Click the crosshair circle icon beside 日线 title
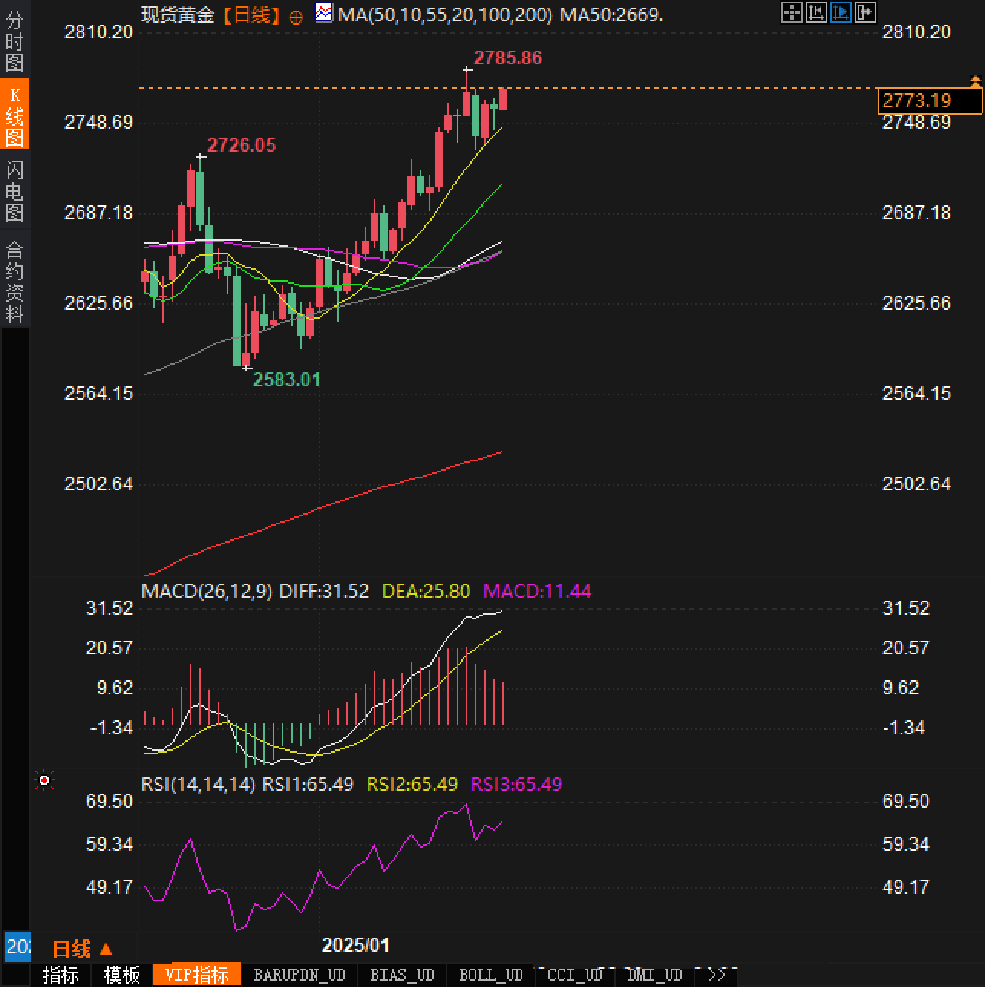The width and height of the screenshot is (985, 987). tap(296, 18)
